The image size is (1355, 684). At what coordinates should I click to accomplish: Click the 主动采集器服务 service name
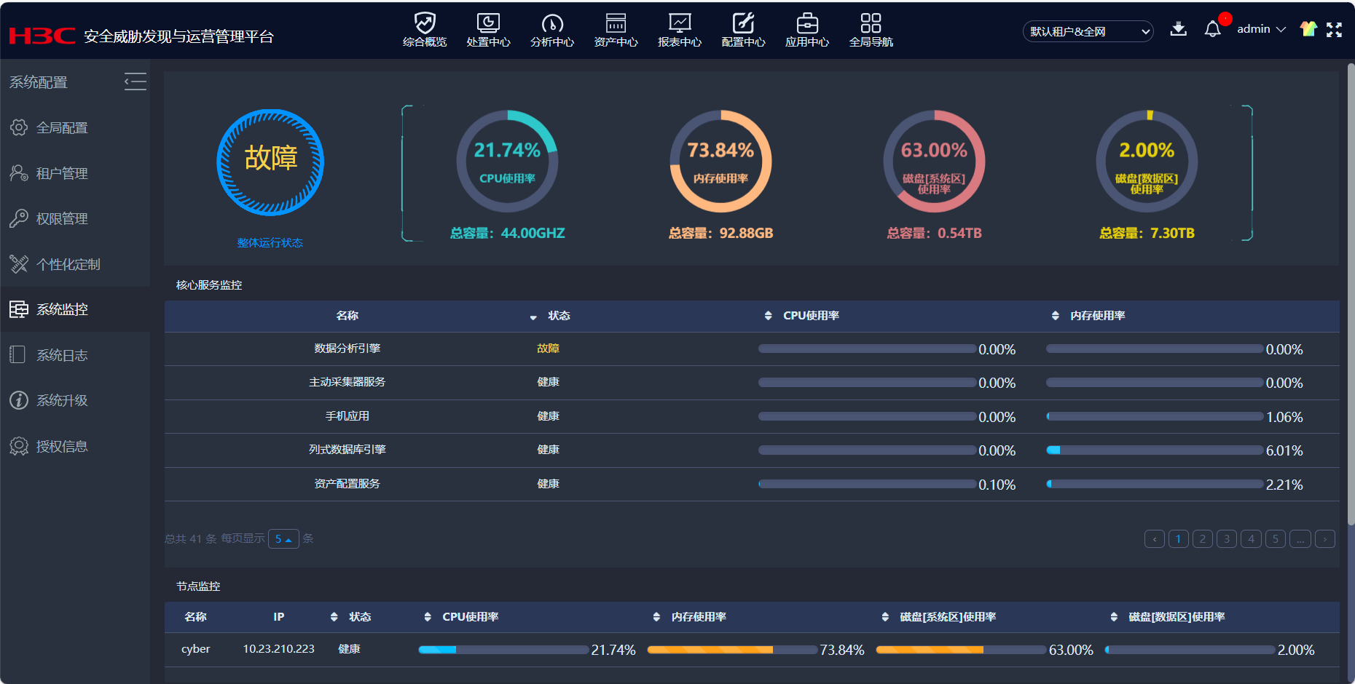point(347,382)
